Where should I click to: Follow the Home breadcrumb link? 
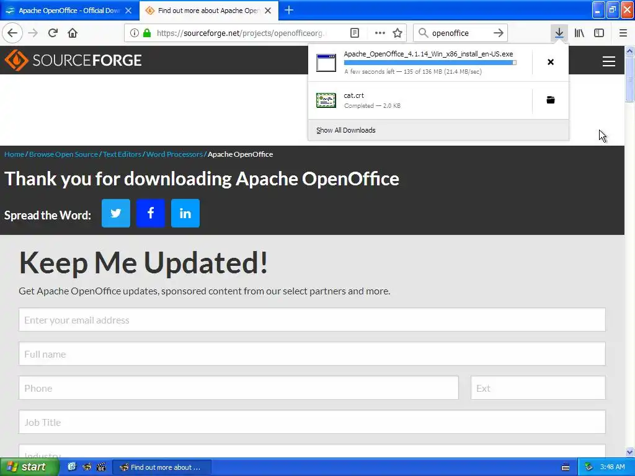point(14,154)
